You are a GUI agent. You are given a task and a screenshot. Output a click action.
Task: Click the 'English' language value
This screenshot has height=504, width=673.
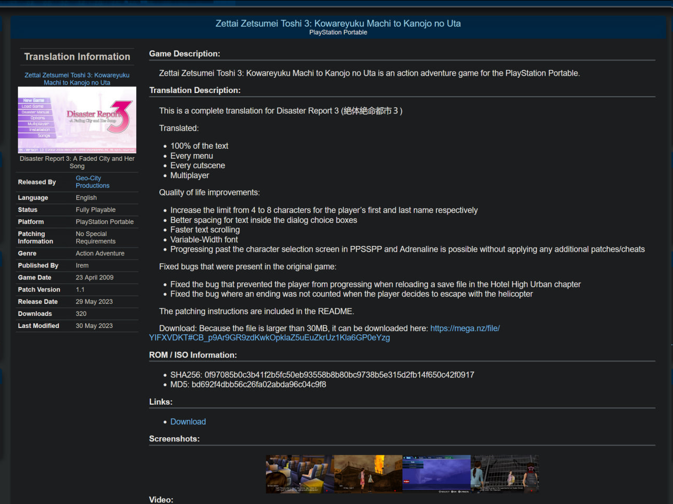[x=86, y=198]
